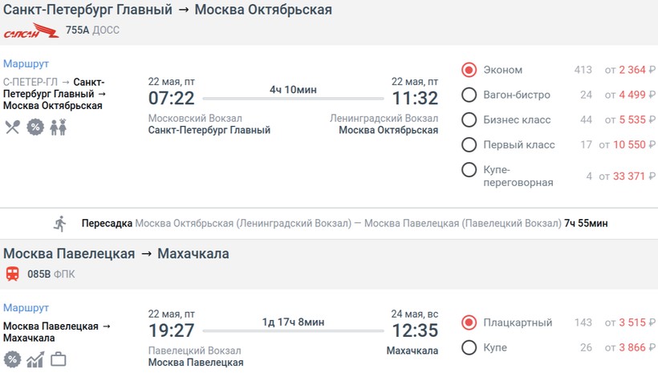Click the discount percent icon for train 755A
Viewport: 658px width, 373px height.
(35, 127)
